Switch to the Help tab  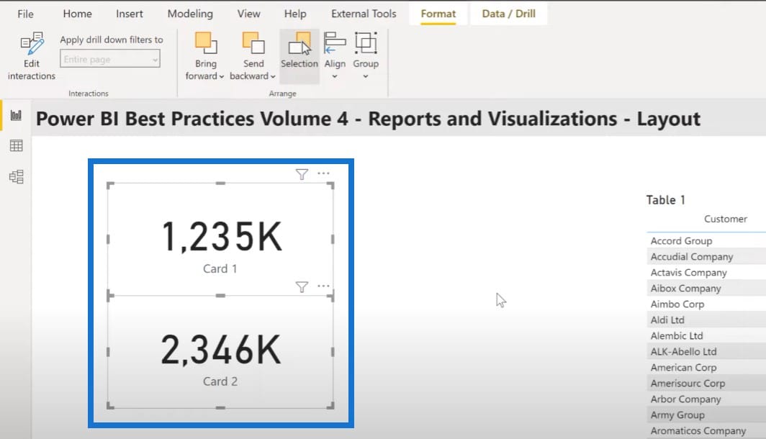click(295, 14)
